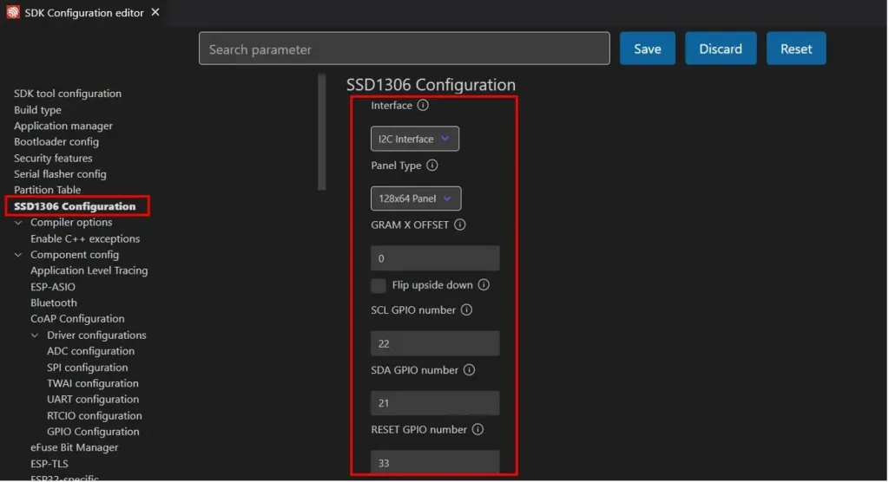Show info for Panel Type
The width and height of the screenshot is (889, 482).
point(432,166)
